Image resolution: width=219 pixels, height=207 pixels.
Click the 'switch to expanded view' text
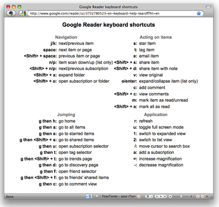click(162, 134)
